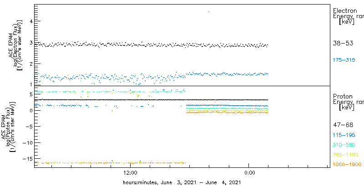Click the June 3 - June 4 date caption

click(182, 182)
